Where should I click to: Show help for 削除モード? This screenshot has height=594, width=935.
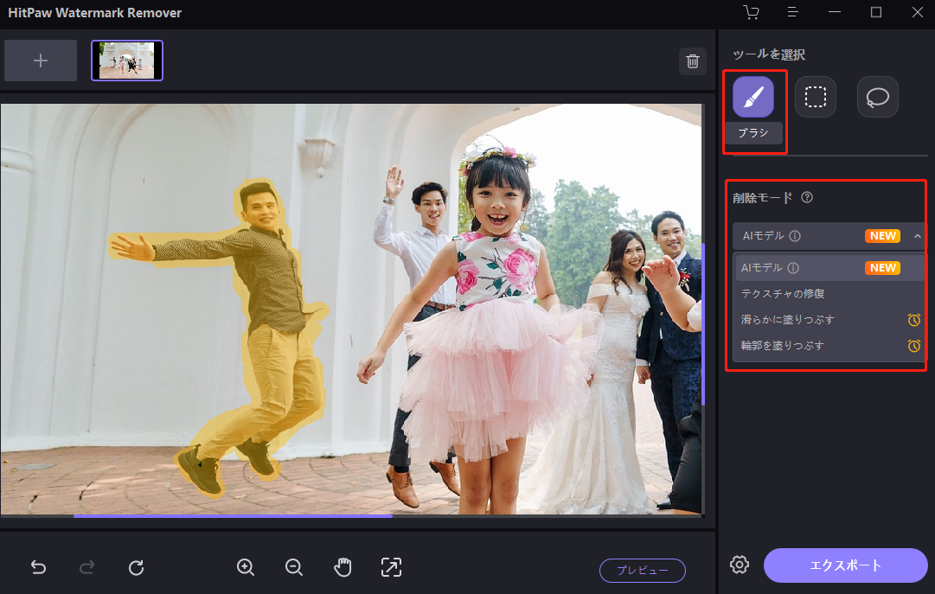[807, 197]
